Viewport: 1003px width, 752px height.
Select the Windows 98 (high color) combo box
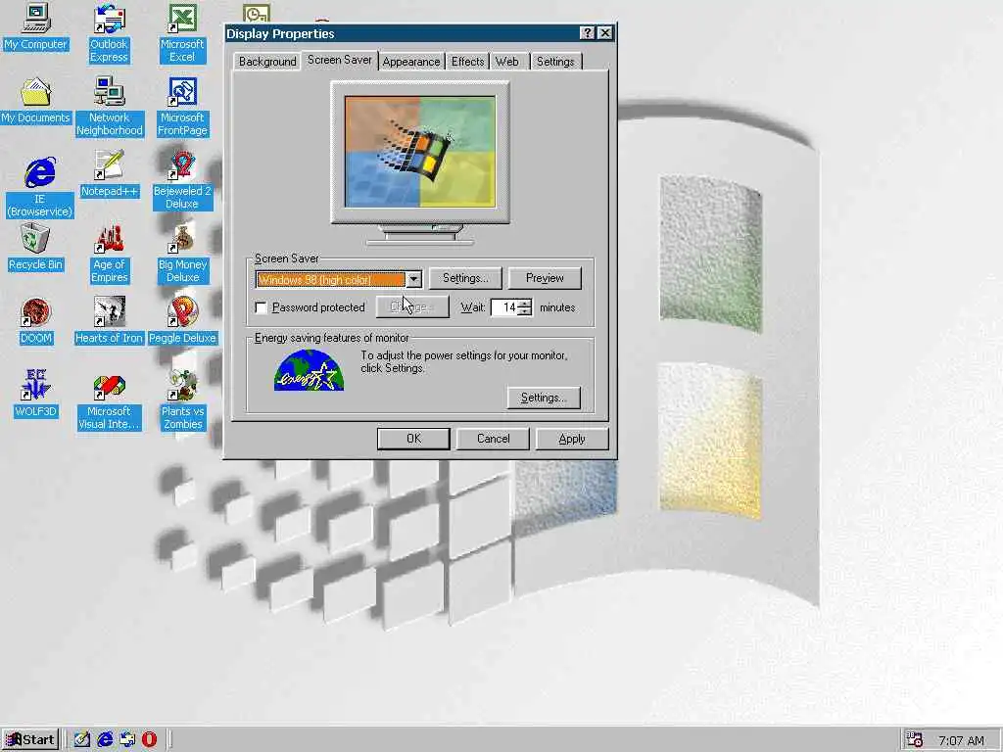[x=338, y=279]
